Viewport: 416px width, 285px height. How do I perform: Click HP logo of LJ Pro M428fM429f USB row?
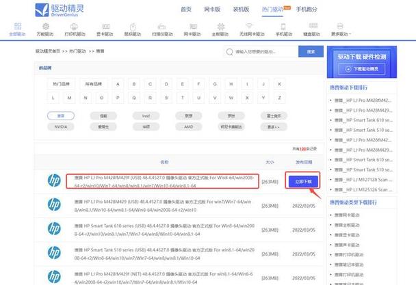coord(54,180)
